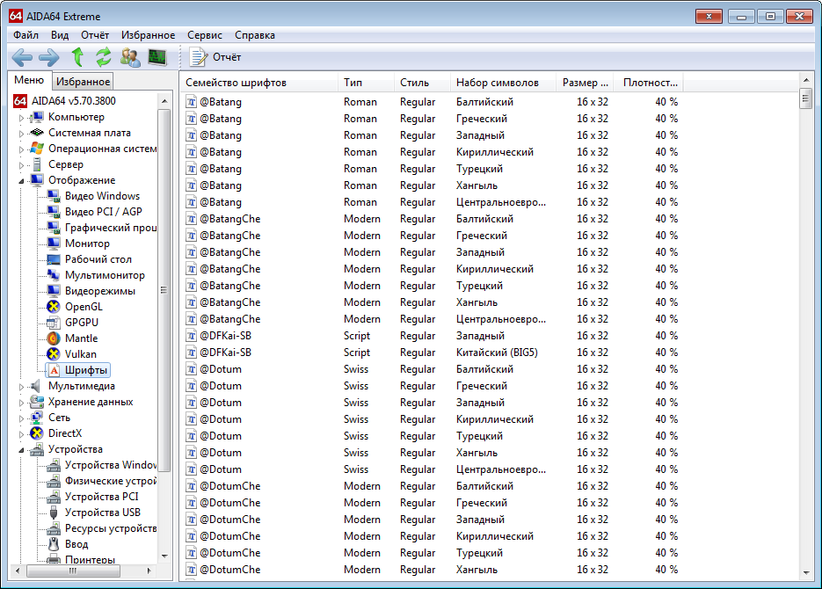
Task: Sort by Набор символов column header
Action: coord(503,83)
